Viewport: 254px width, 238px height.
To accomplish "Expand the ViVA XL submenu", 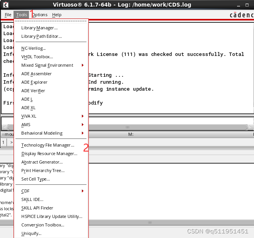I will [x=51, y=116].
